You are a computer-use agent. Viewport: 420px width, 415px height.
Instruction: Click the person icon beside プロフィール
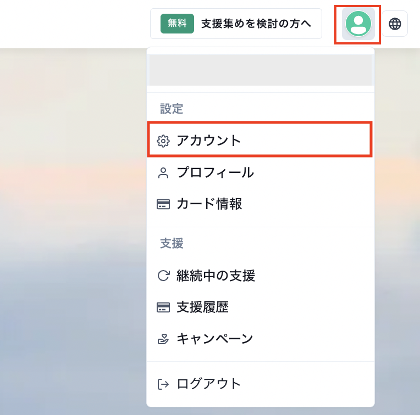click(163, 173)
